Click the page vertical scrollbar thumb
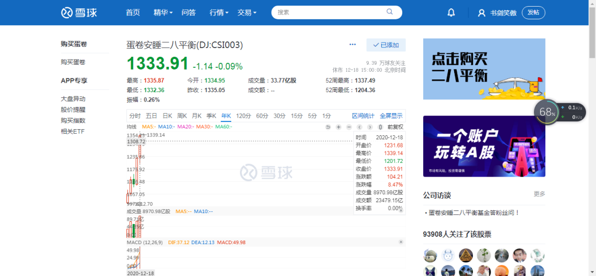Screen dimensions: 596x276 coord(592,33)
